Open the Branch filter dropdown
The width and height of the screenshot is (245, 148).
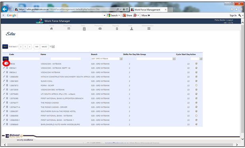pos(121,59)
